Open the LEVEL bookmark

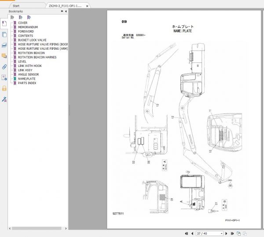(22, 62)
